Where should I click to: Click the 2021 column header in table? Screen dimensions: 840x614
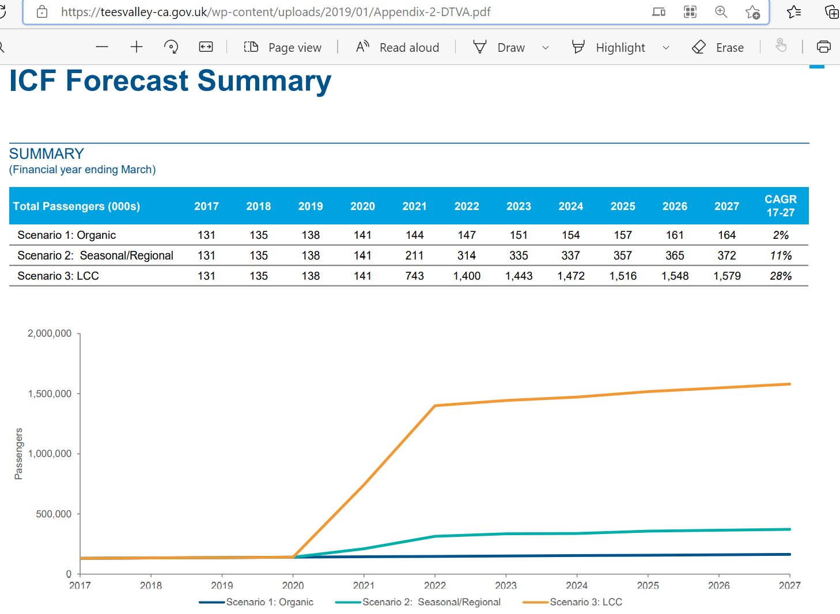point(415,206)
